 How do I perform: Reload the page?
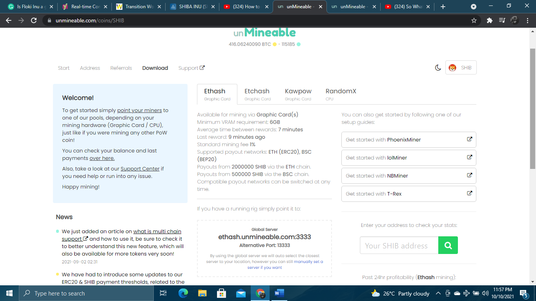[34, 20]
